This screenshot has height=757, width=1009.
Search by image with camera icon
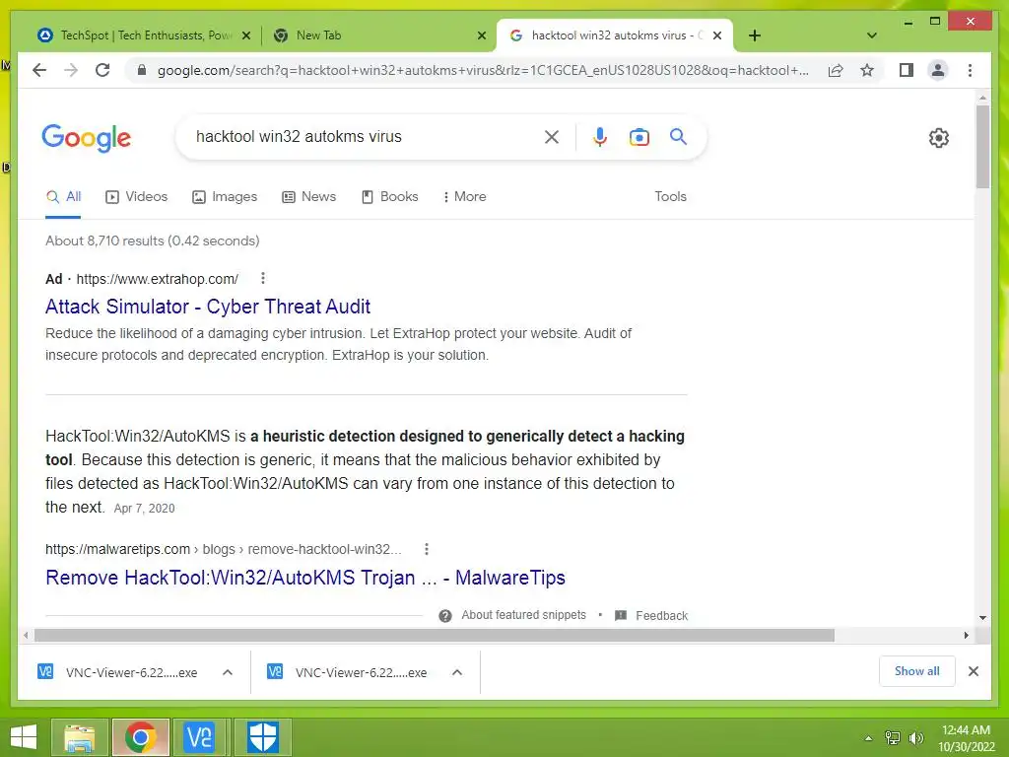click(x=639, y=137)
